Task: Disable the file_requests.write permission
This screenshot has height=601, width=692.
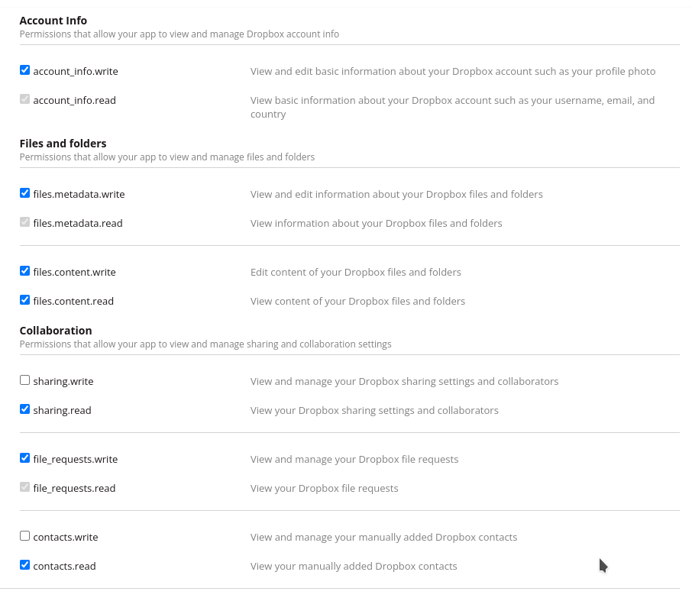Action: (x=24, y=457)
